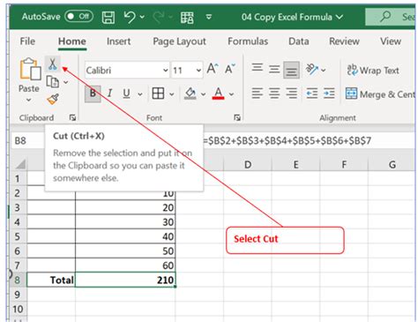This screenshot has width=418, height=322.
Task: Toggle the AutoSave switch
Action: [x=78, y=17]
